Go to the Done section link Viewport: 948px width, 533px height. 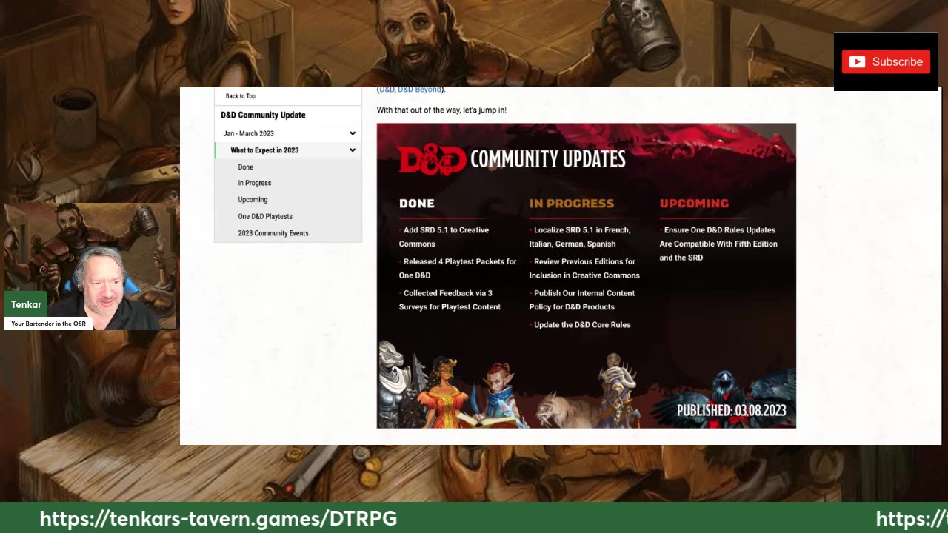[x=246, y=167]
